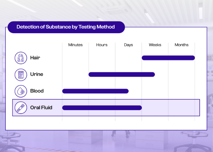The width and height of the screenshot is (213, 152).
Task: Select the Oral Fluid row label
Action: pos(41,108)
